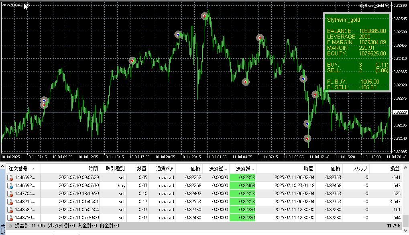Screen dimensions: 409x235
Task: Click the order icon in the 1447704 row
Action: click(10, 194)
